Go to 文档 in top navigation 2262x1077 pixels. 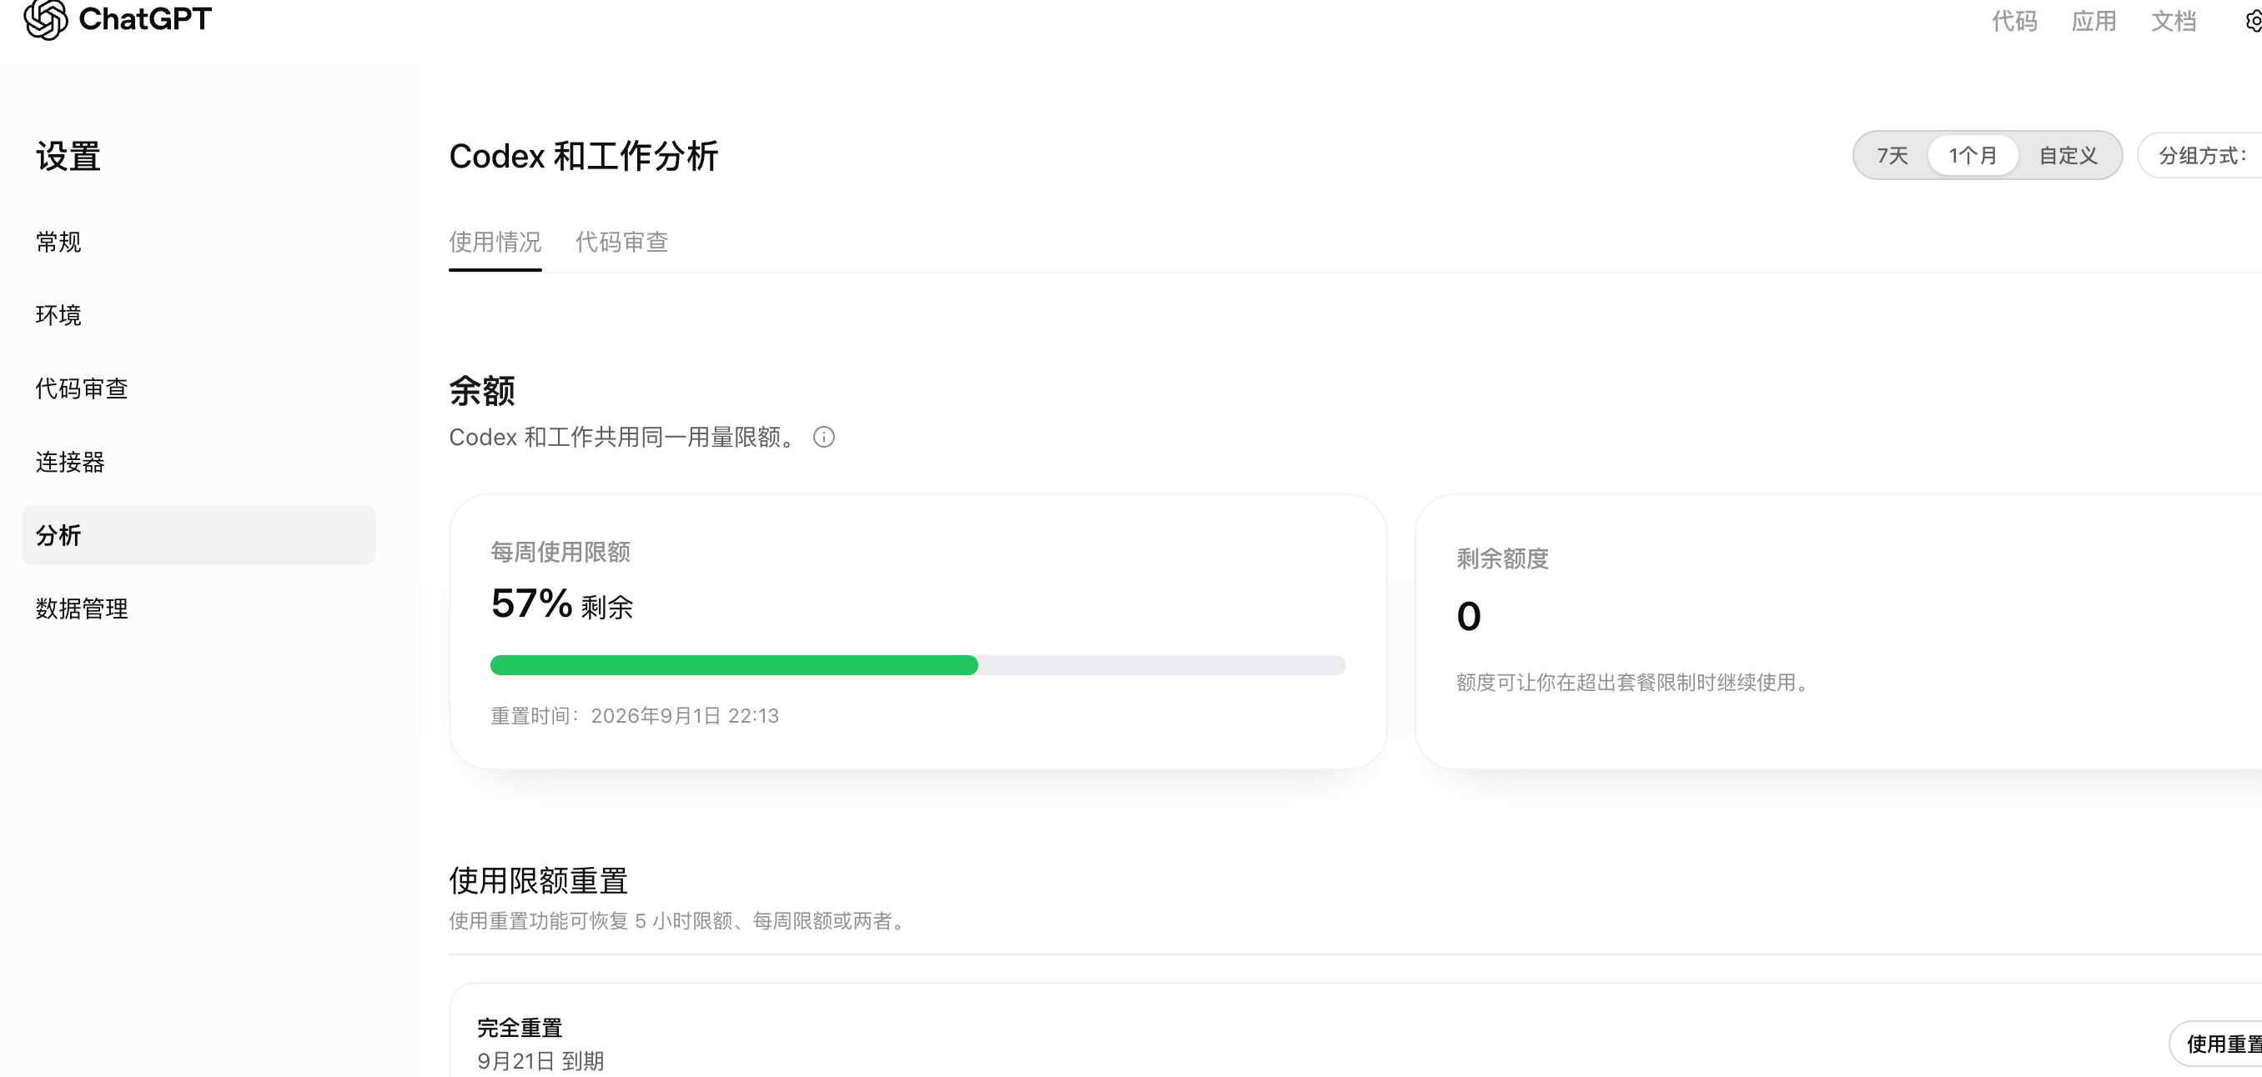(2174, 21)
